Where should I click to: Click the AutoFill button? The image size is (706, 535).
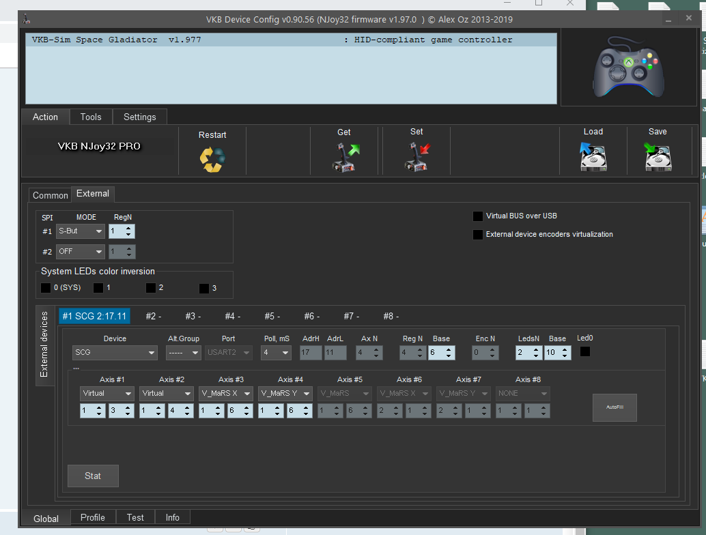pos(615,407)
